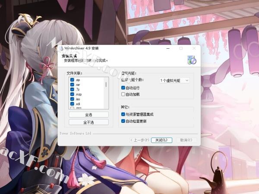Click the 上一步(P) button
This screenshot has height=194, width=259.
pos(140,140)
